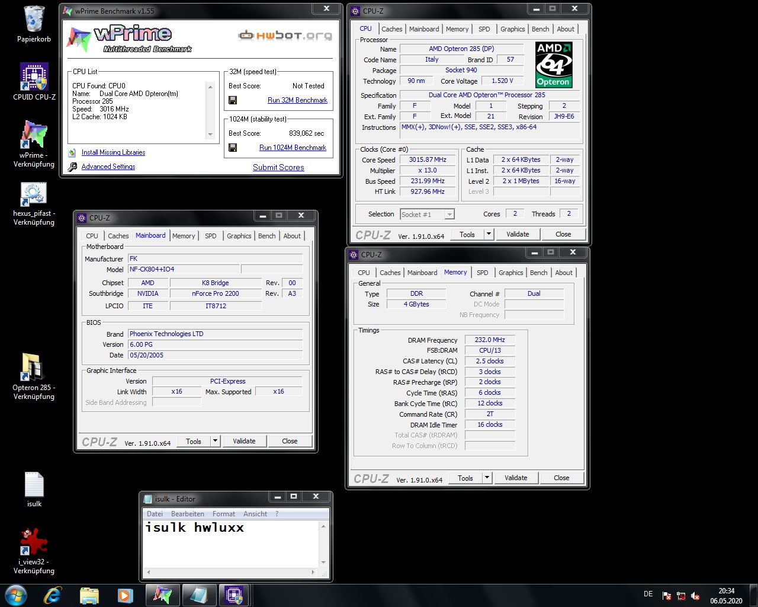758x607 pixels.
Task: Click the Editor horizontal scrollbar
Action: [230, 573]
